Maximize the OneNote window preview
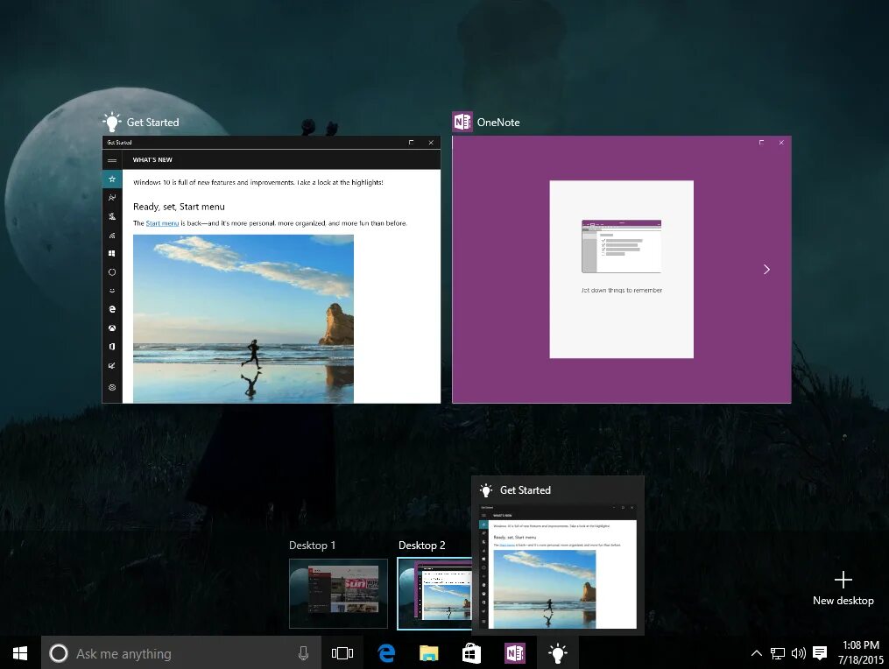889x669 pixels. [761, 143]
